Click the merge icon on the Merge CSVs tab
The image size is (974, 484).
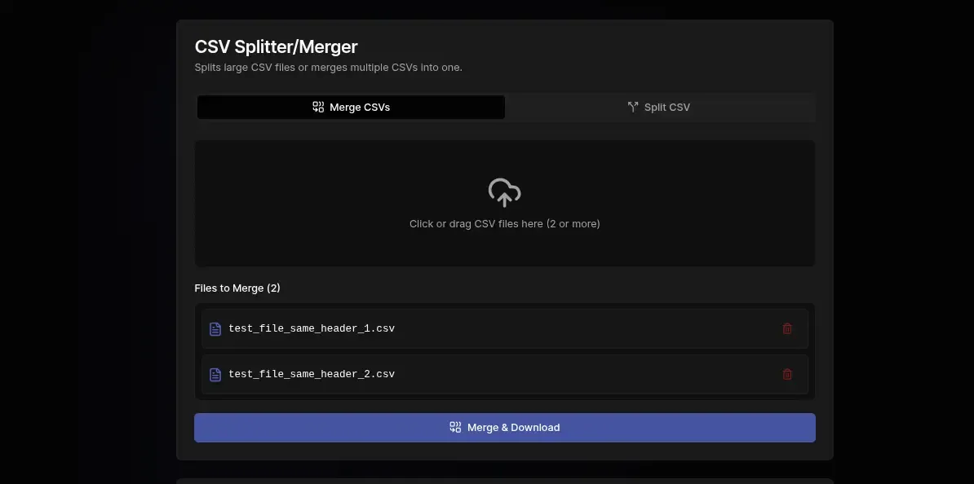pyautogui.click(x=317, y=107)
